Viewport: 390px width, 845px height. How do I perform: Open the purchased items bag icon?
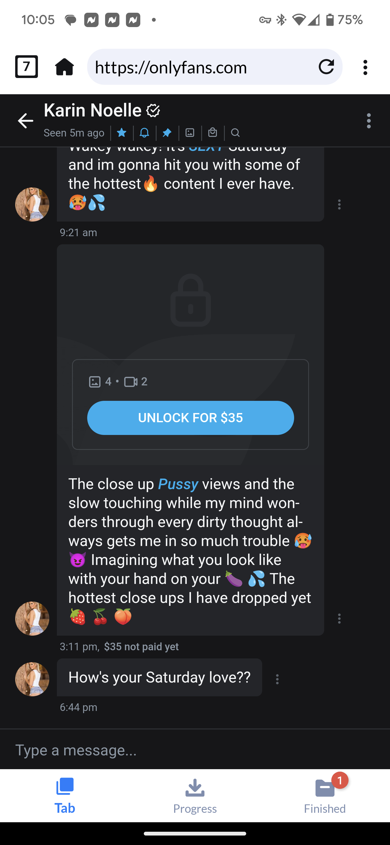(213, 132)
